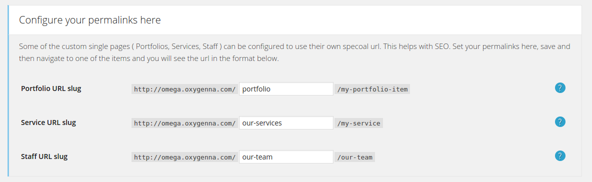
Task: Click the /our-team URL suffix
Action: click(355, 157)
